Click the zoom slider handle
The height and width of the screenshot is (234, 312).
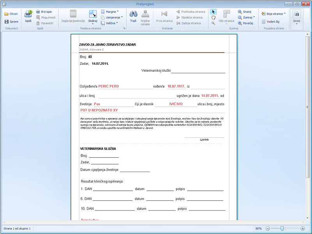282,229
